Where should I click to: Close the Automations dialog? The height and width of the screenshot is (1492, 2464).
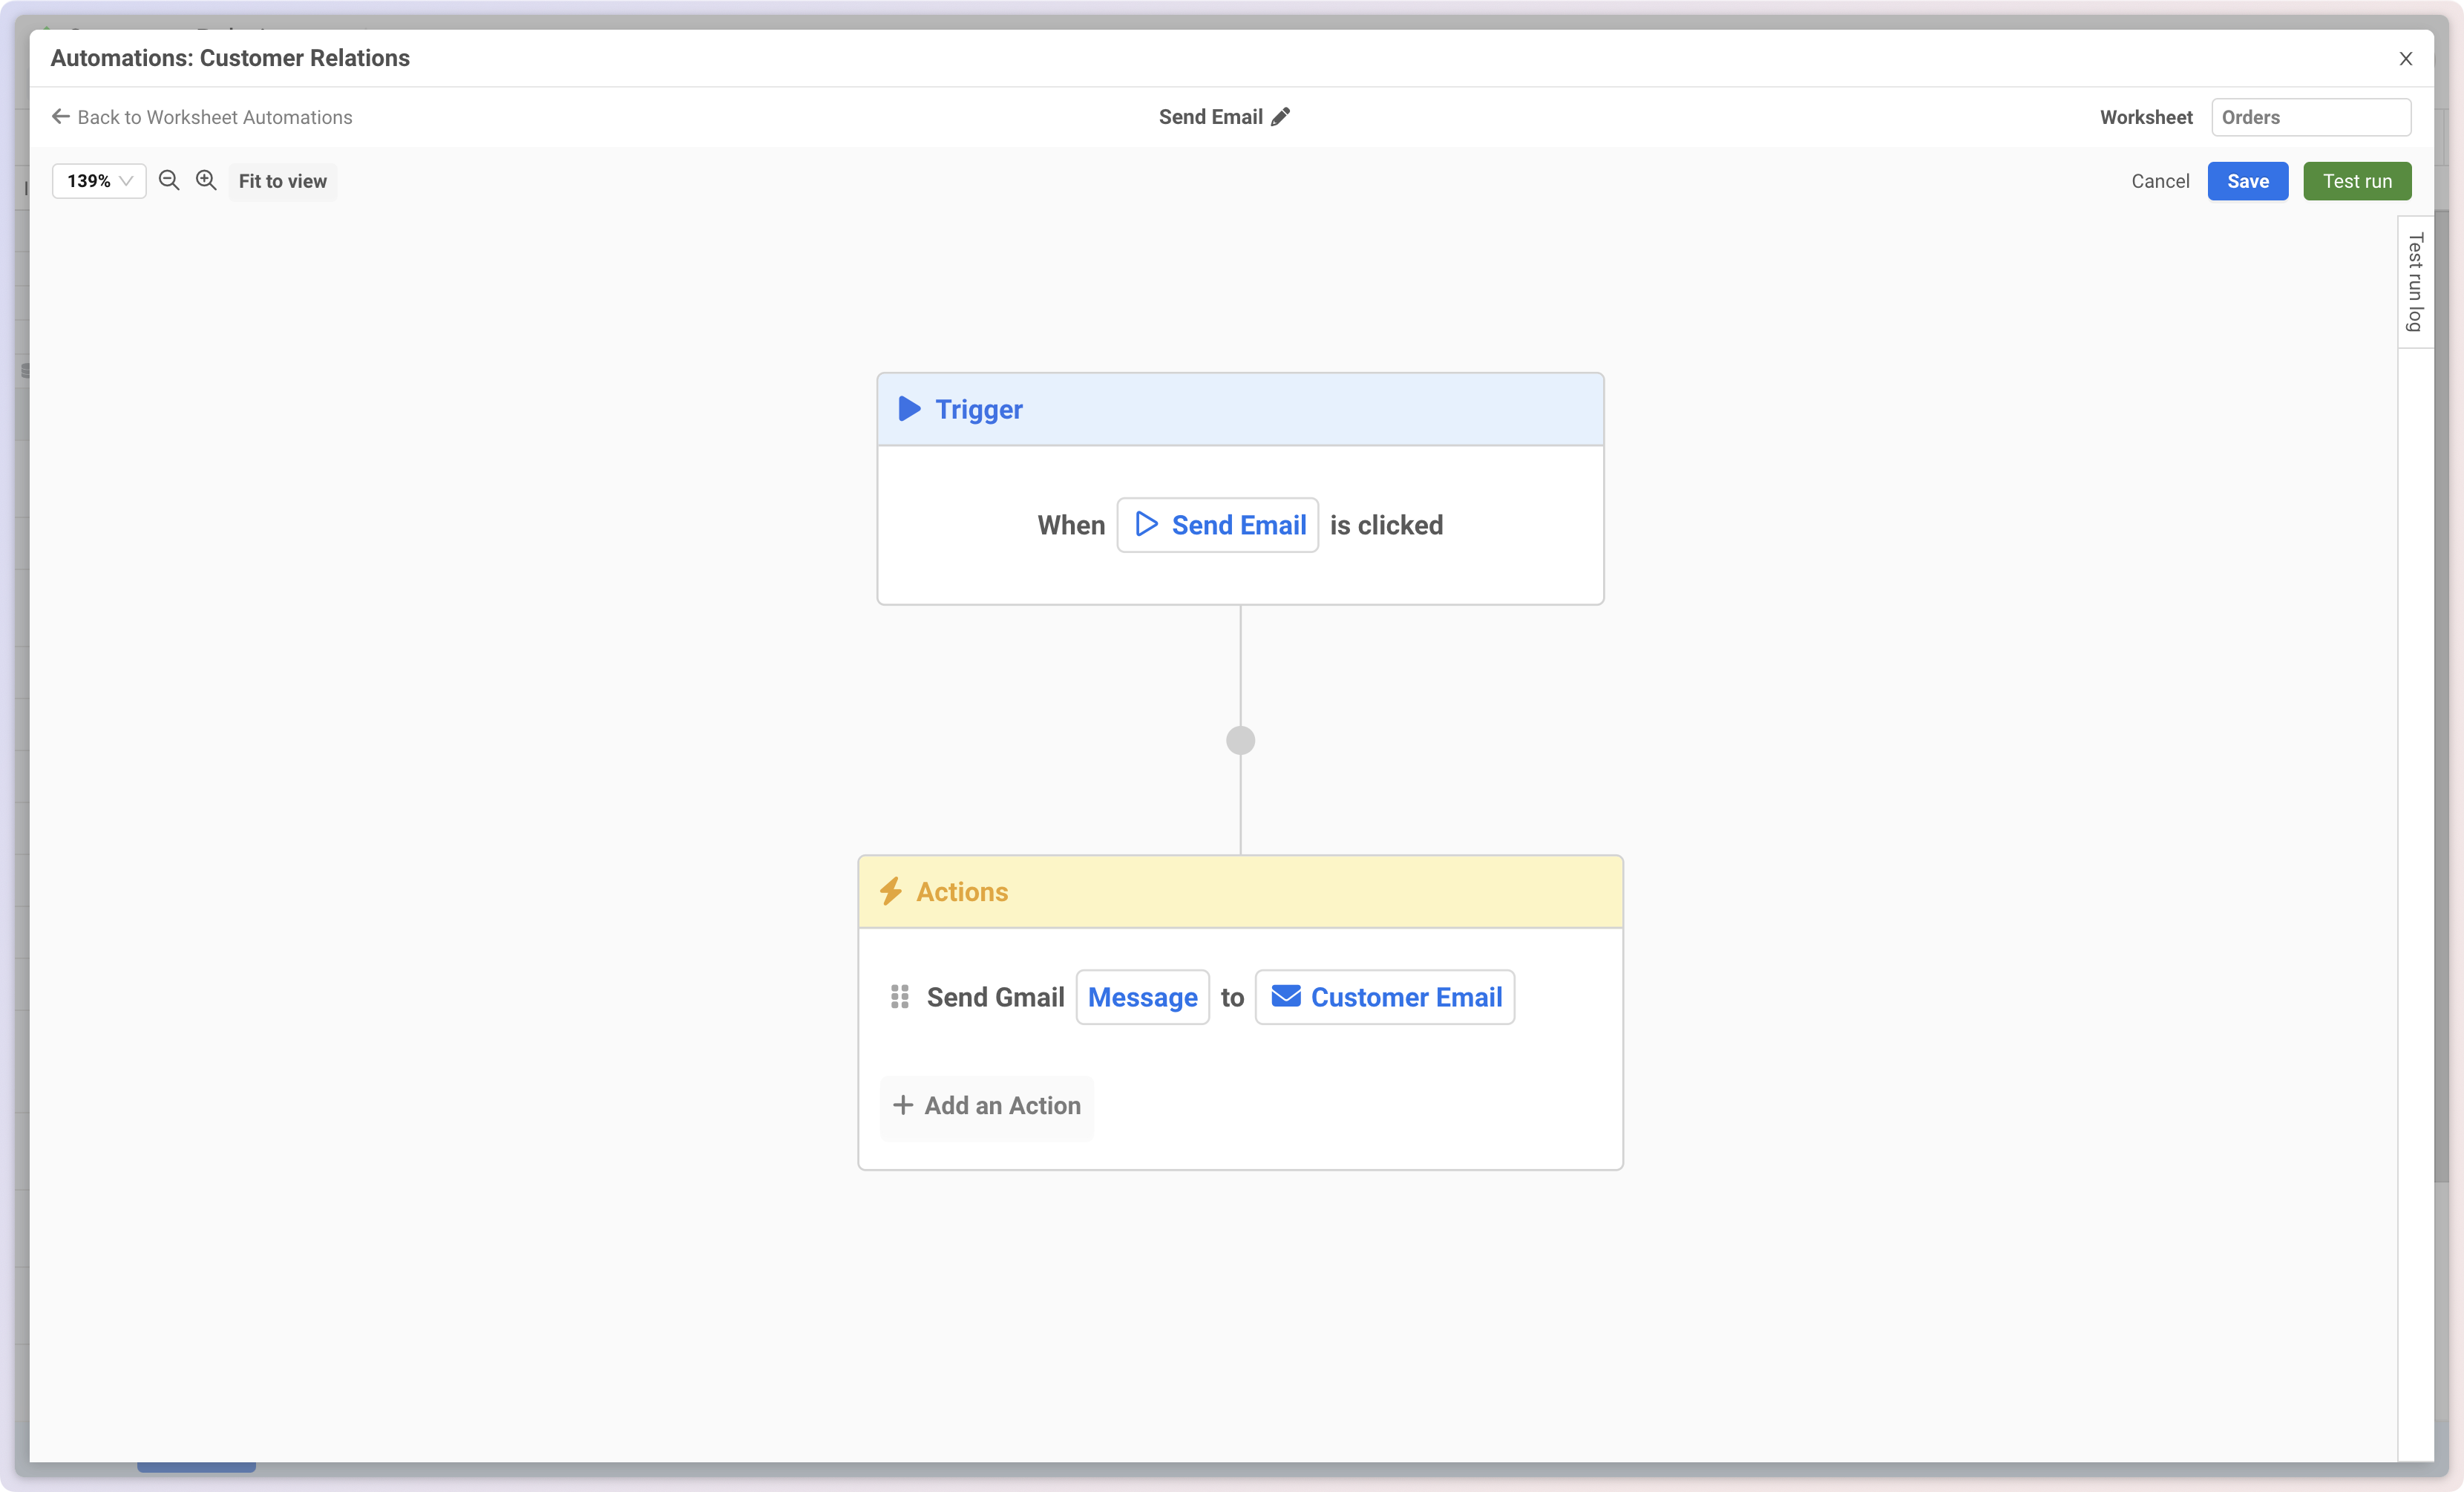pyautogui.click(x=2405, y=59)
